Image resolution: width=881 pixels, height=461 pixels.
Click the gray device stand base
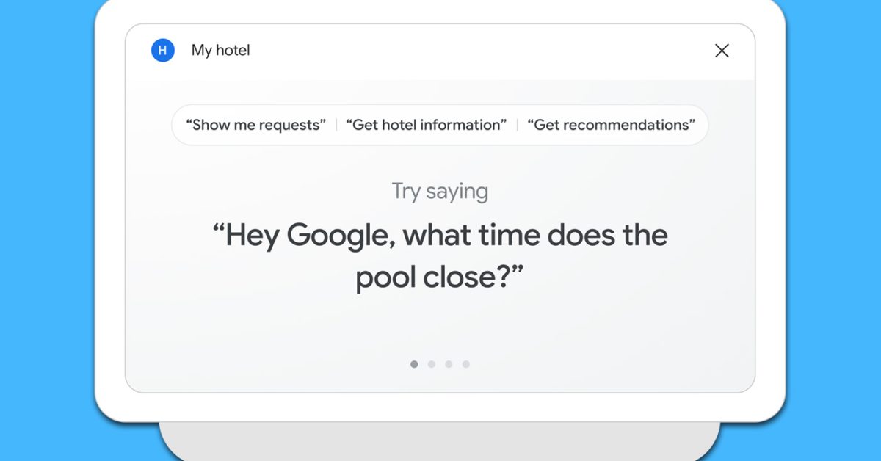pos(439,443)
